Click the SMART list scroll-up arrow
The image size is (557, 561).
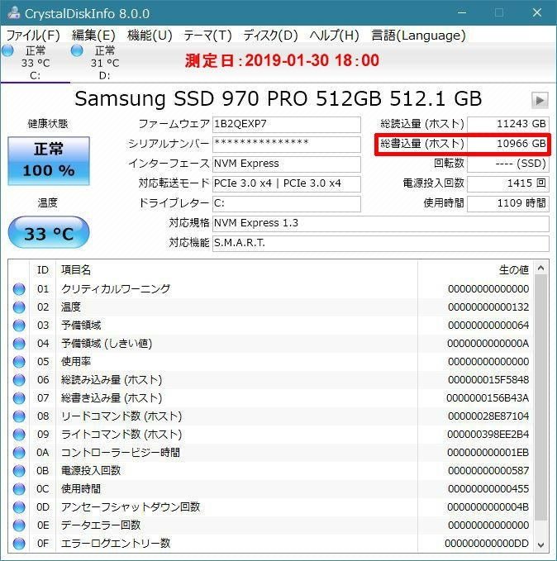point(541,268)
